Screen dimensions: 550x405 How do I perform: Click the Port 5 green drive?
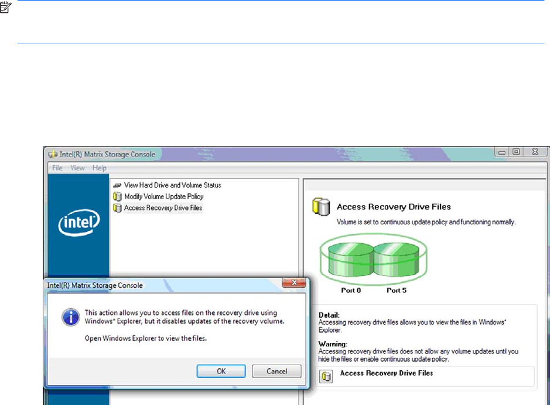click(x=397, y=259)
